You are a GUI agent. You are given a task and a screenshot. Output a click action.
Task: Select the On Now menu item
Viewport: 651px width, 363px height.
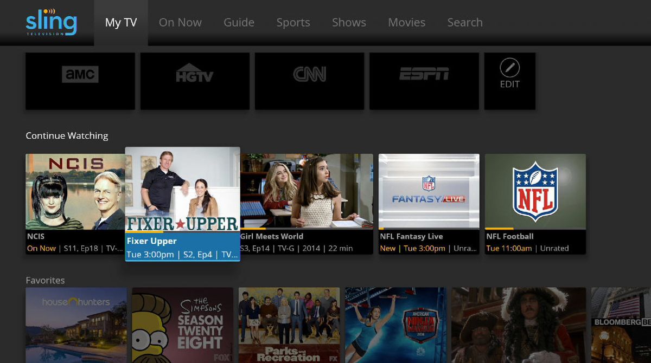180,22
